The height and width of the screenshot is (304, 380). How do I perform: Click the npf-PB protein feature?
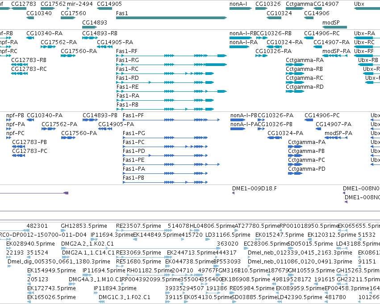point(9,120)
